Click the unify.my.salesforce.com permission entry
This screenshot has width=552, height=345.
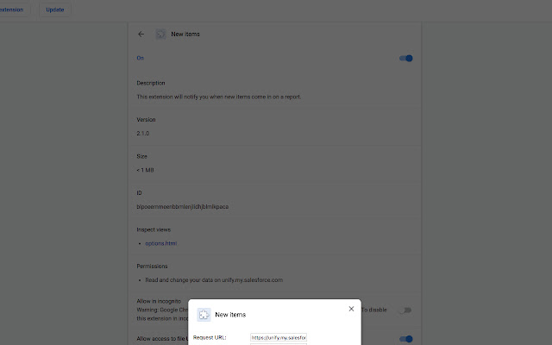coord(214,280)
